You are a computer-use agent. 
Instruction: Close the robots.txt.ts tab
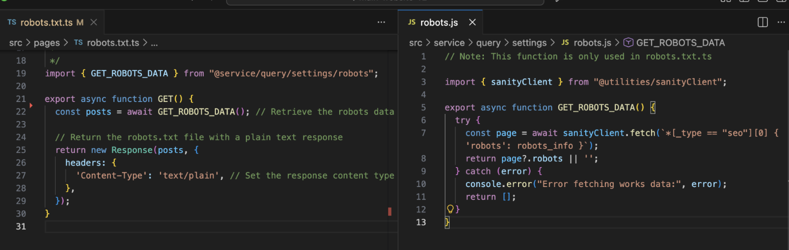click(93, 22)
